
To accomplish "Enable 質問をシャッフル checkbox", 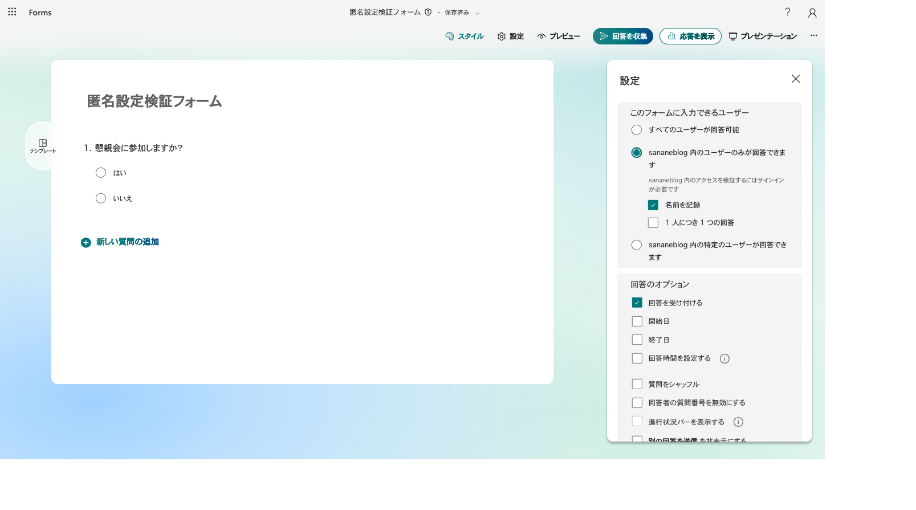I will pos(637,384).
